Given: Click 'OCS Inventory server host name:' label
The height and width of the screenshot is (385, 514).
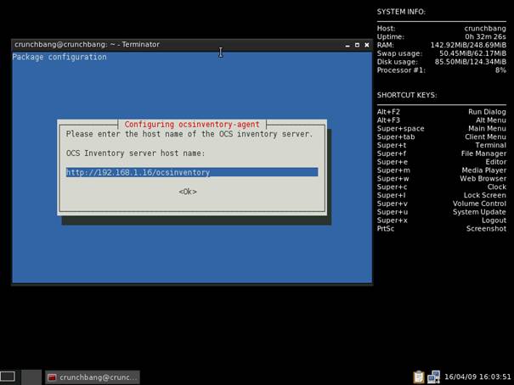Looking at the screenshot, I should point(135,153).
